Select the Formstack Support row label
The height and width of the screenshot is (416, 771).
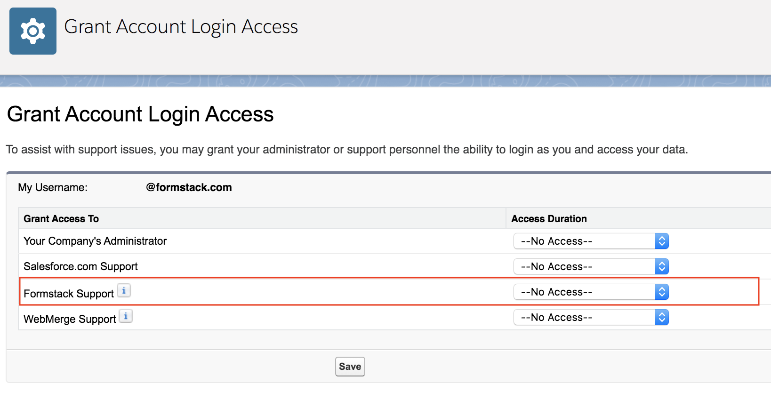(69, 294)
